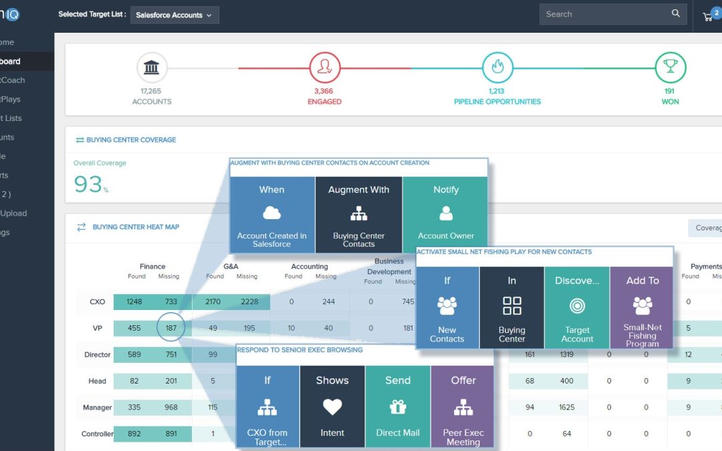Open the shopping cart icon
Image resolution: width=722 pixels, height=451 pixels.
tap(708, 17)
